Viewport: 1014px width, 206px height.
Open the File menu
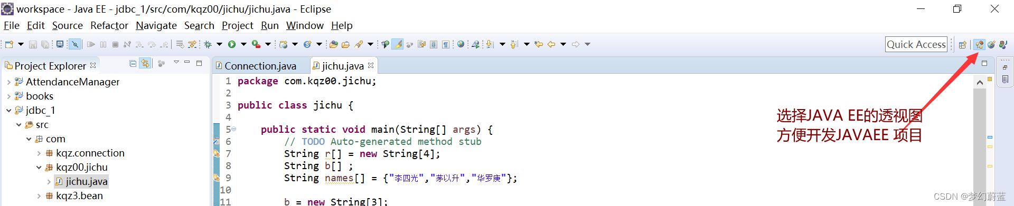pyautogui.click(x=11, y=25)
